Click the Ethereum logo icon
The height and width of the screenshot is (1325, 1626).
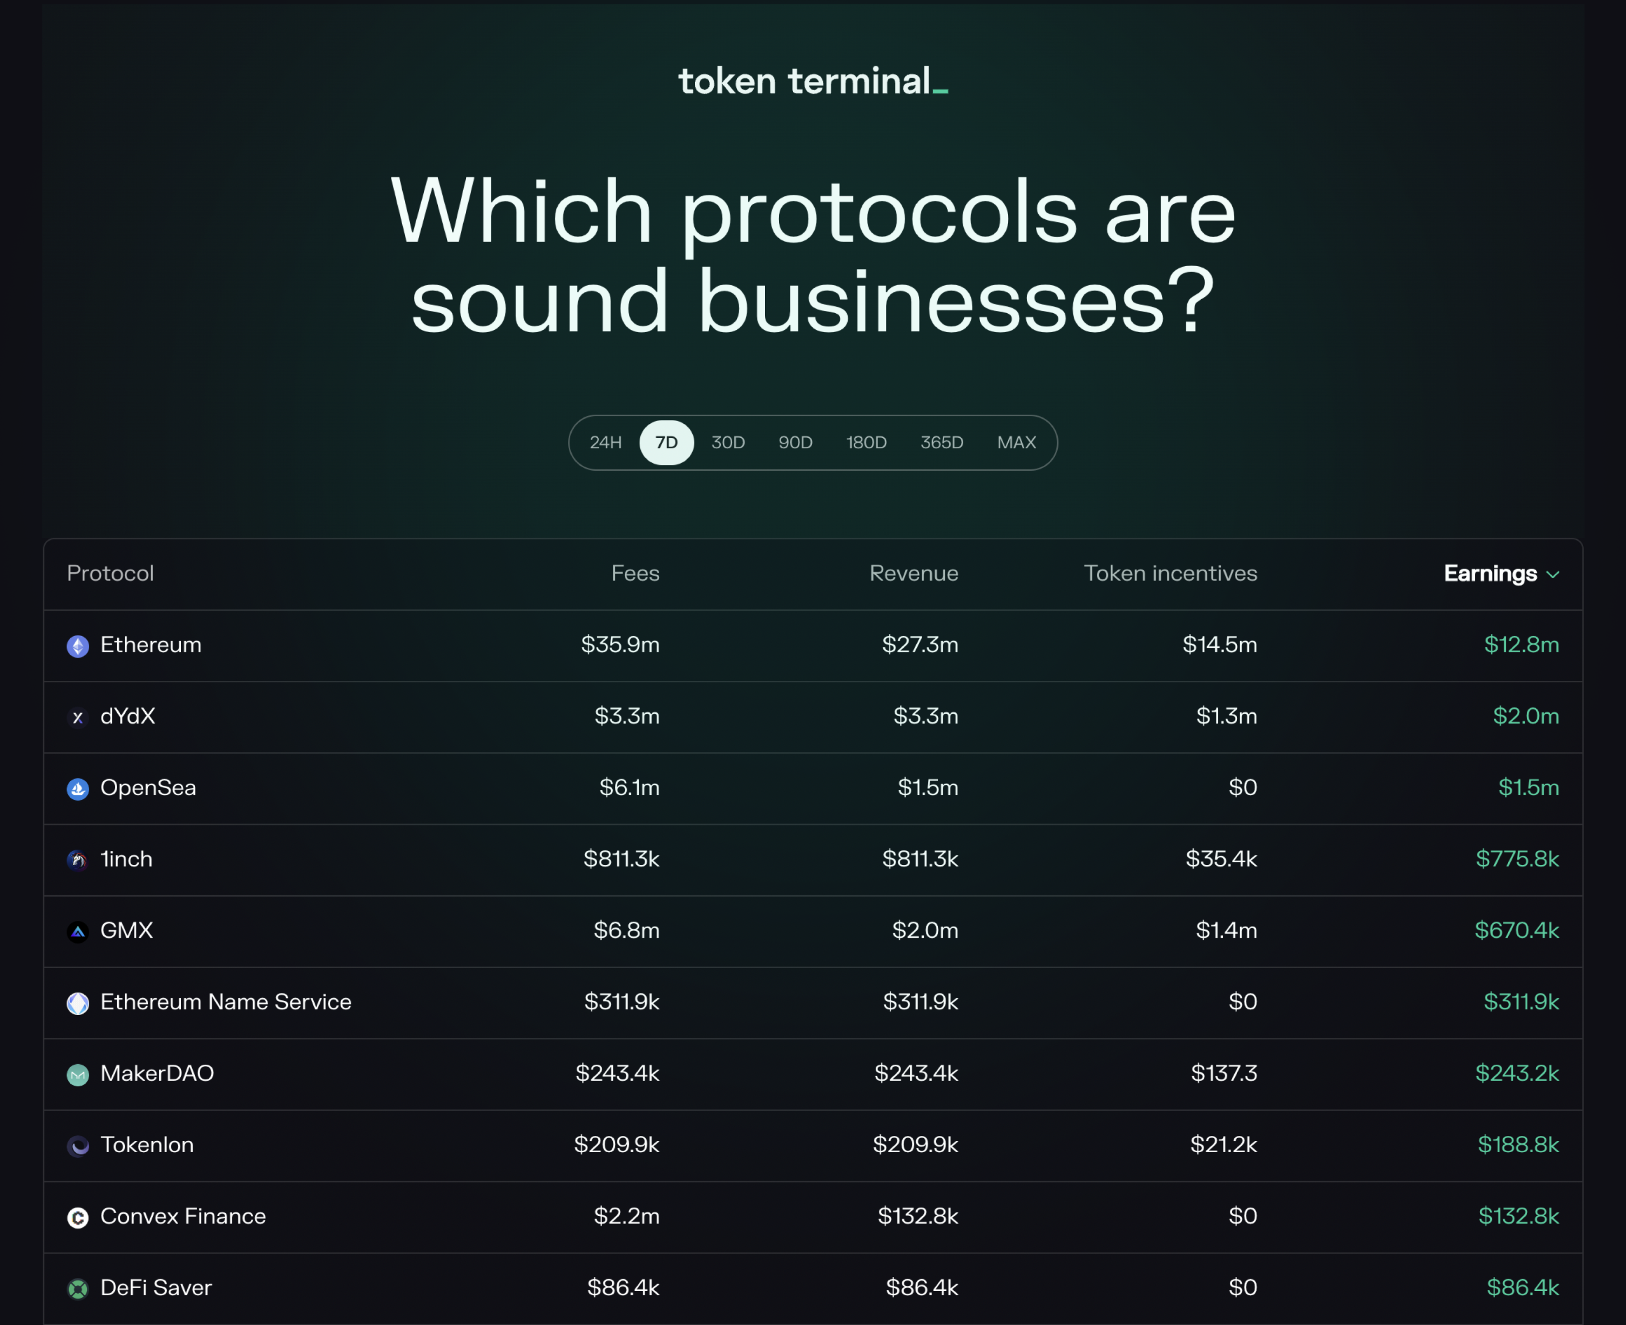pyautogui.click(x=78, y=646)
